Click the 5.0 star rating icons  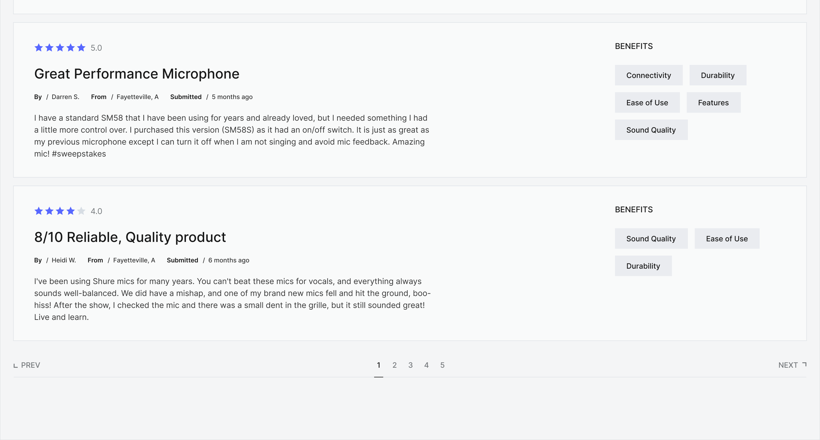click(x=60, y=48)
